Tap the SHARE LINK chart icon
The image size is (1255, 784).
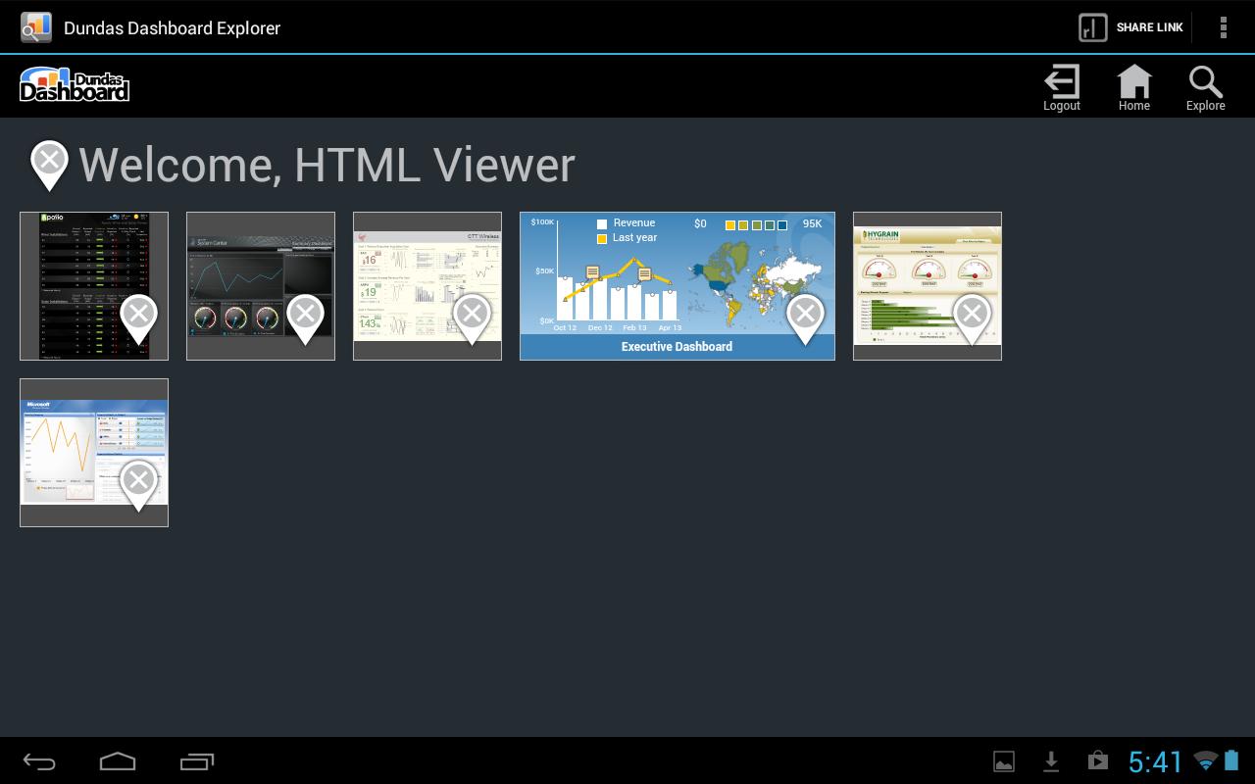point(1091,27)
